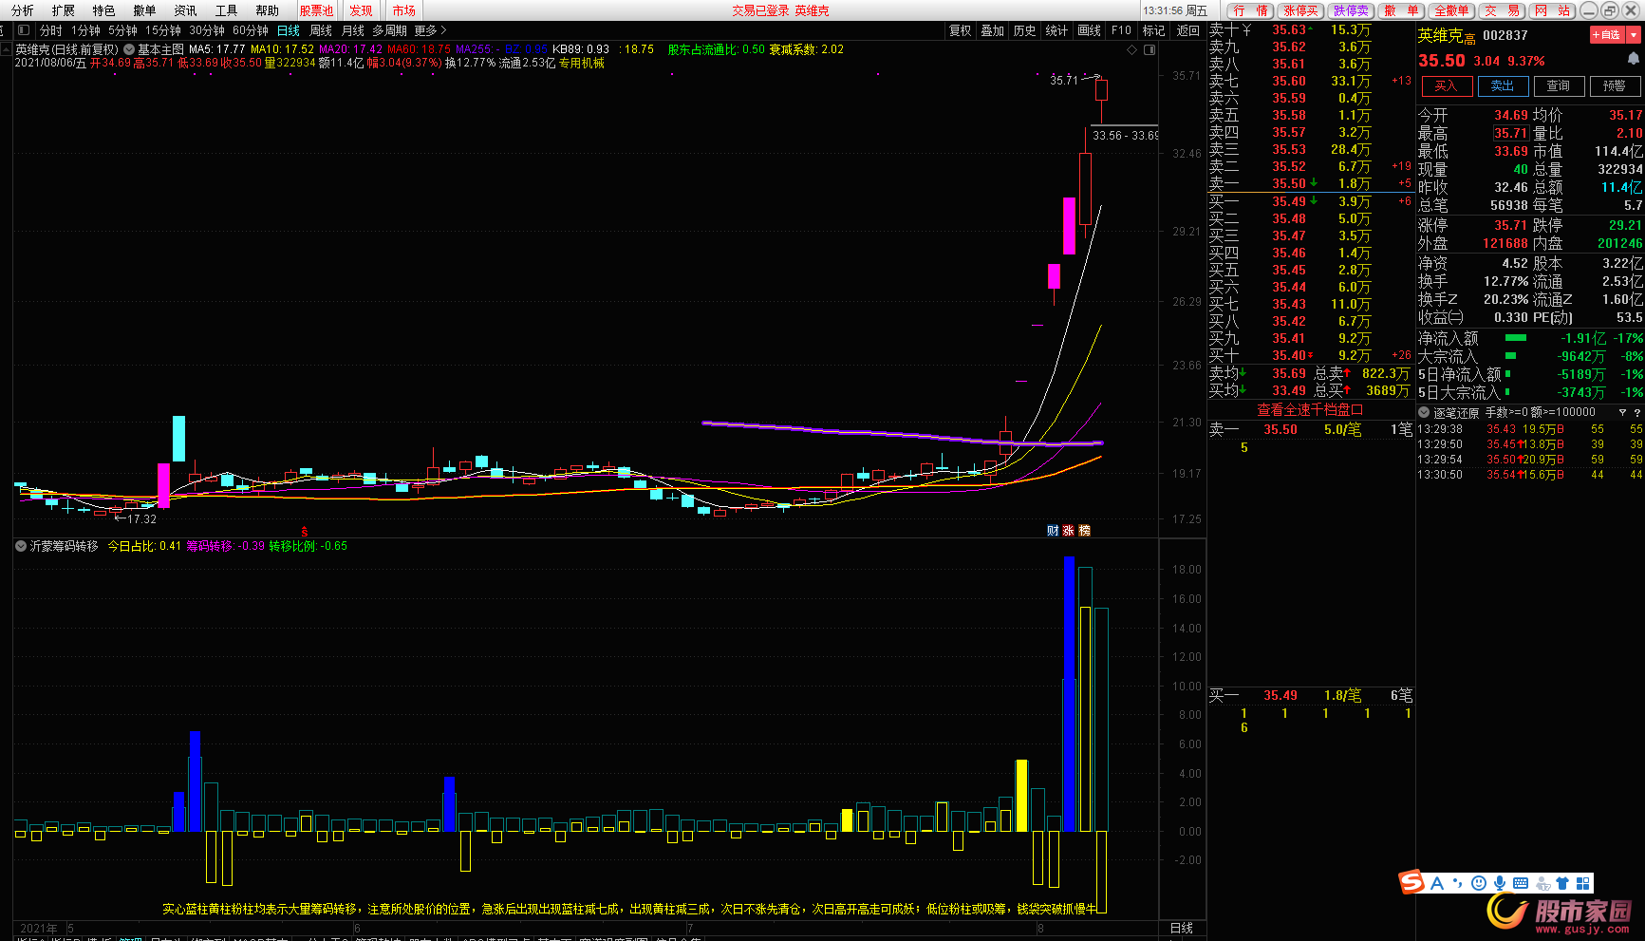Image resolution: width=1645 pixels, height=941 pixels.
Task: Click the filter funnel icon in tick panel
Action: point(1622,413)
